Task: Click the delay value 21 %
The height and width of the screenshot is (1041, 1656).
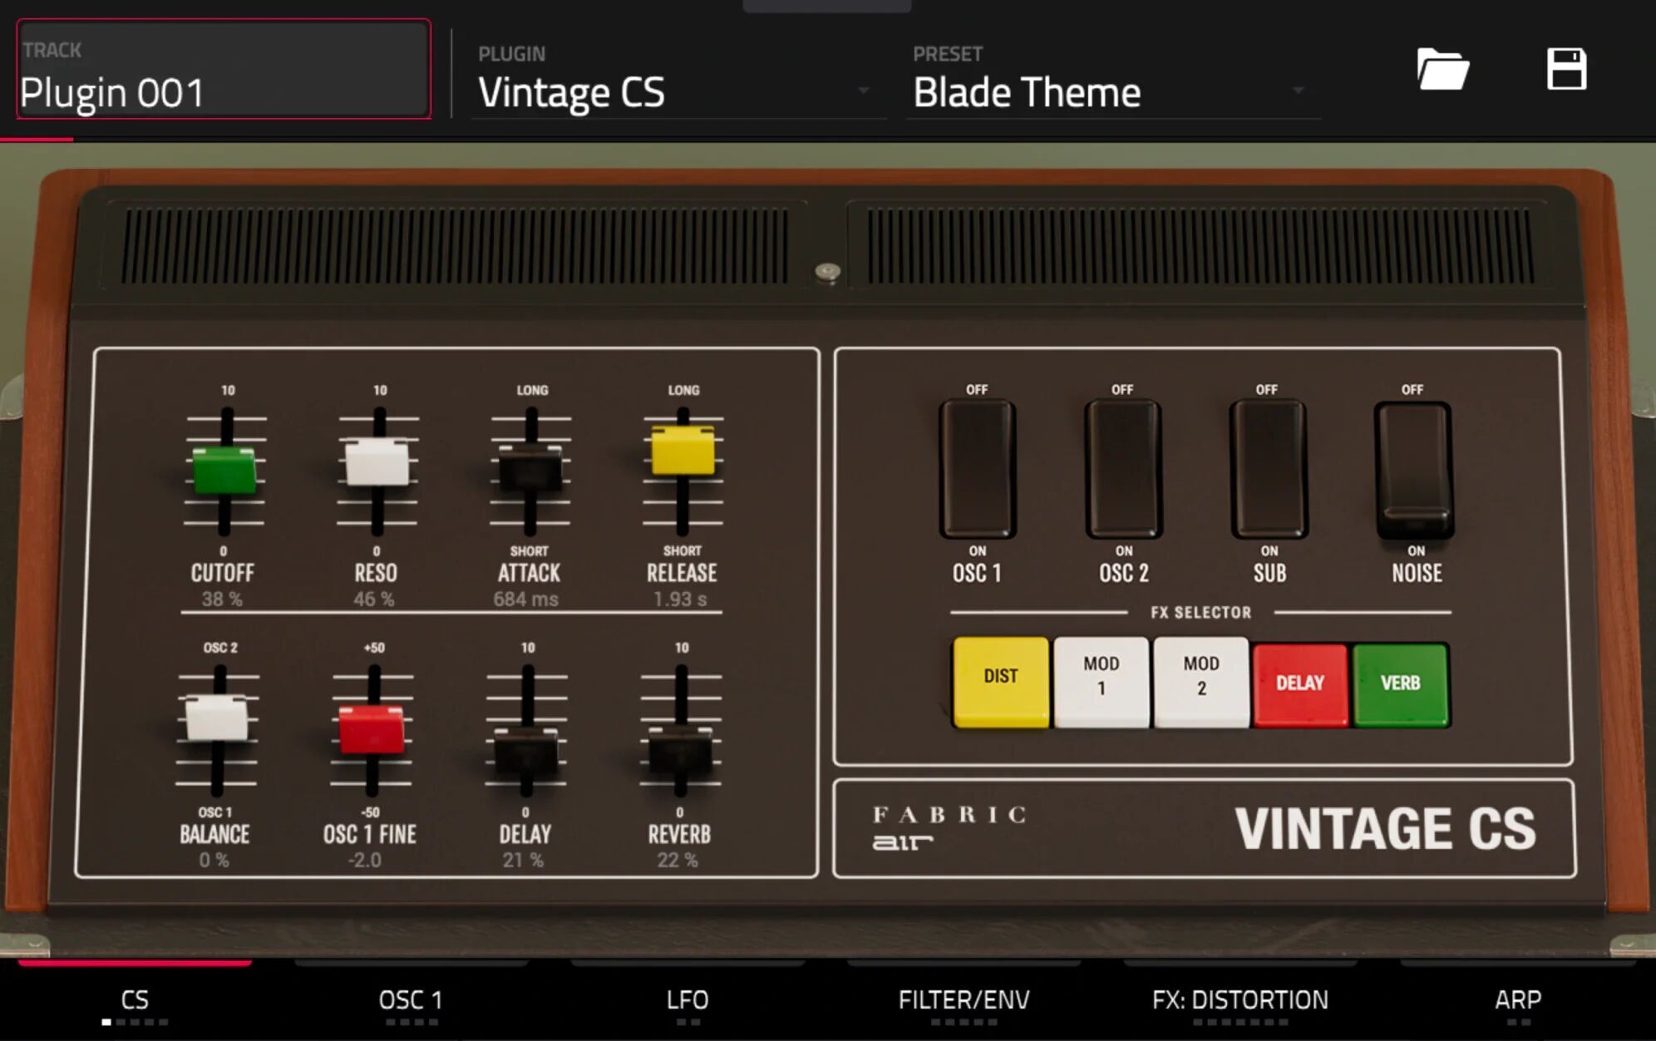Action: click(x=523, y=861)
